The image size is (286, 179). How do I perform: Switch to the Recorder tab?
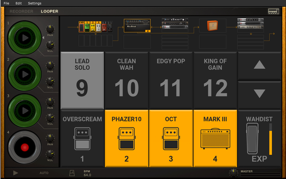click(21, 11)
